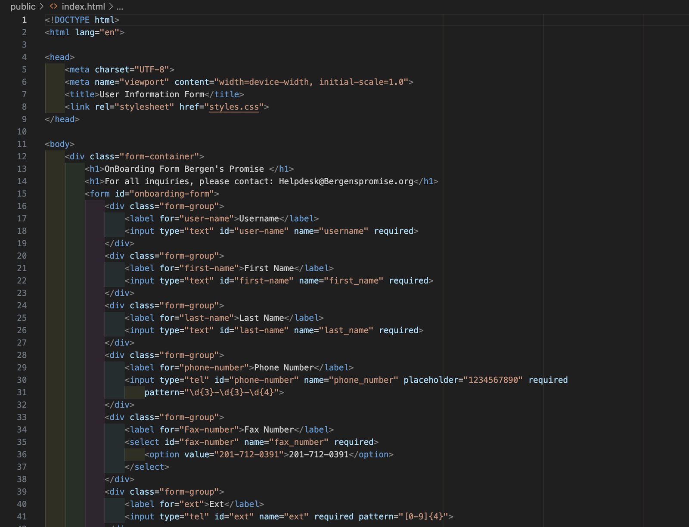
Task: Open the styles.css href link
Action: (x=234, y=107)
